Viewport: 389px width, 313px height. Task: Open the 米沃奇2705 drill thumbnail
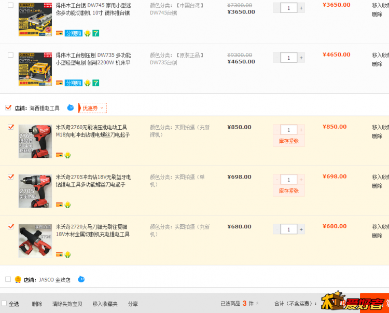pyautogui.click(x=35, y=191)
